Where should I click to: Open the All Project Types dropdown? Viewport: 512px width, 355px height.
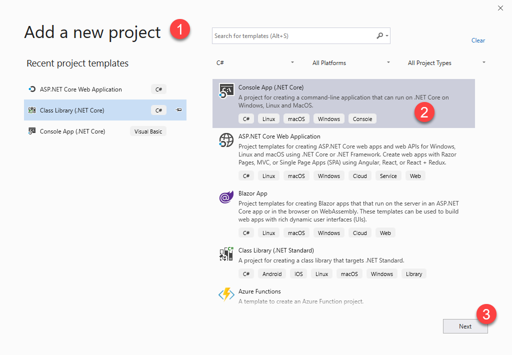click(x=446, y=62)
